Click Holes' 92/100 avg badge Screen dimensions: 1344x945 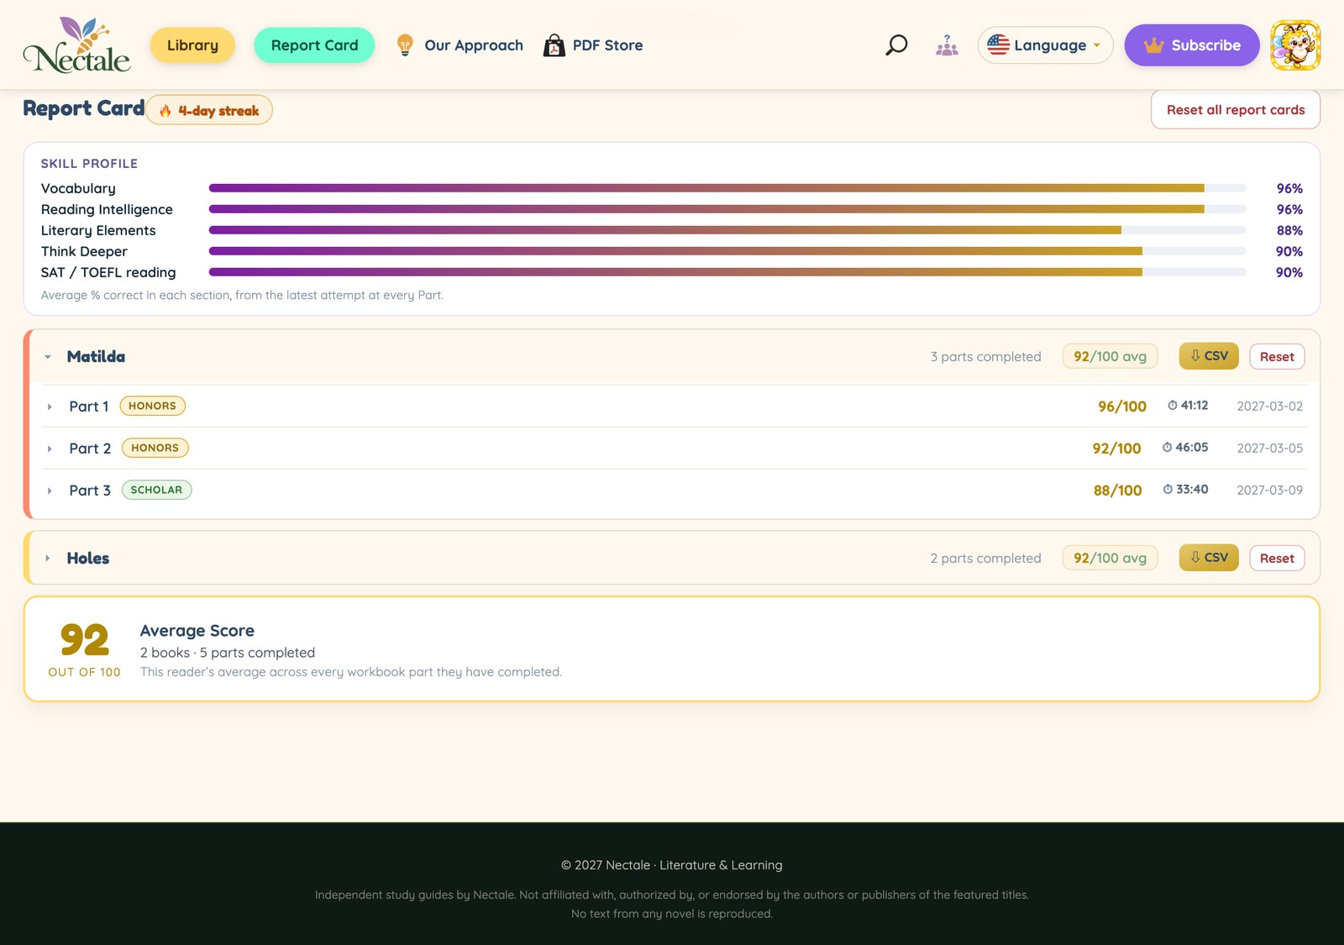coord(1110,558)
